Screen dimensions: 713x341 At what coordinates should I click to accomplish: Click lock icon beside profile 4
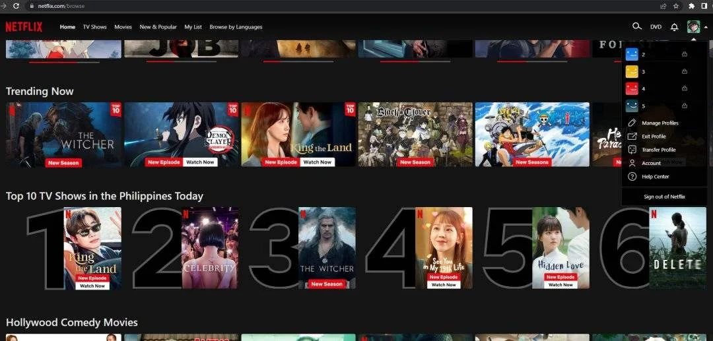pyautogui.click(x=685, y=88)
